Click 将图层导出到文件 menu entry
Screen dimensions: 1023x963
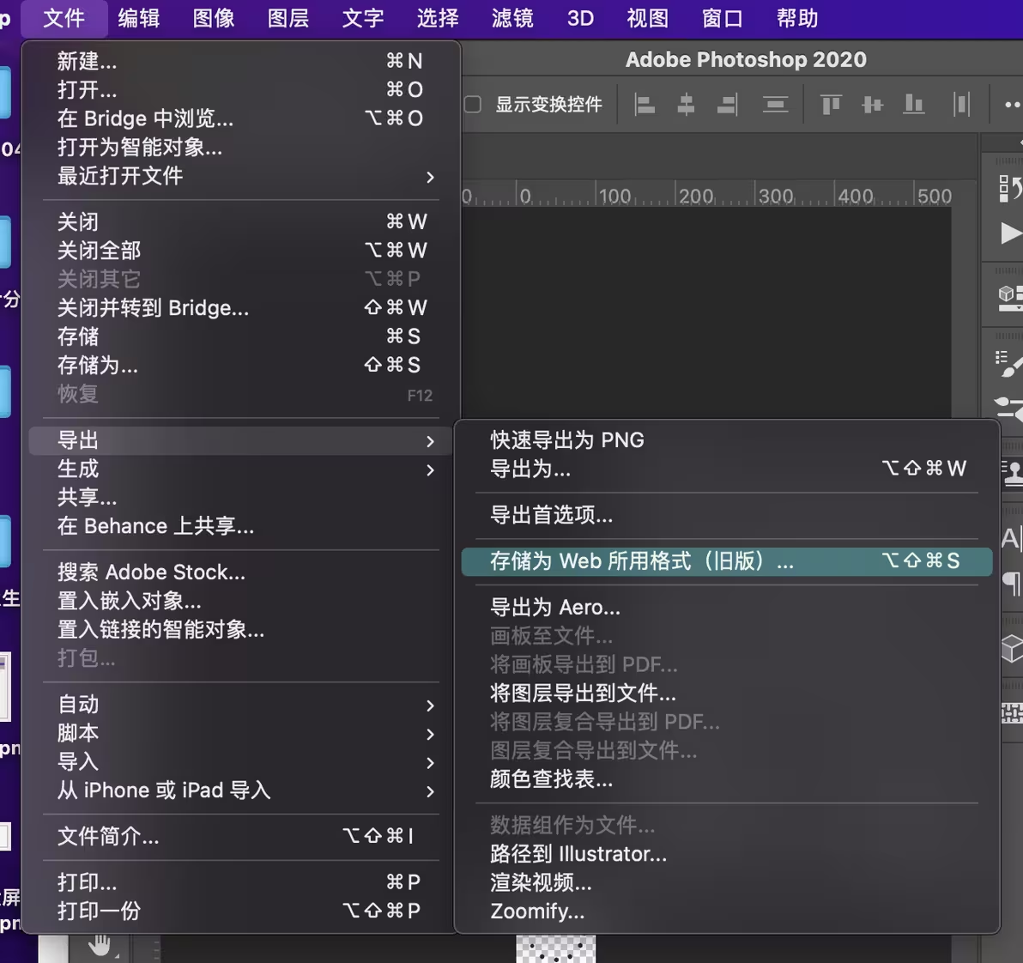(583, 693)
